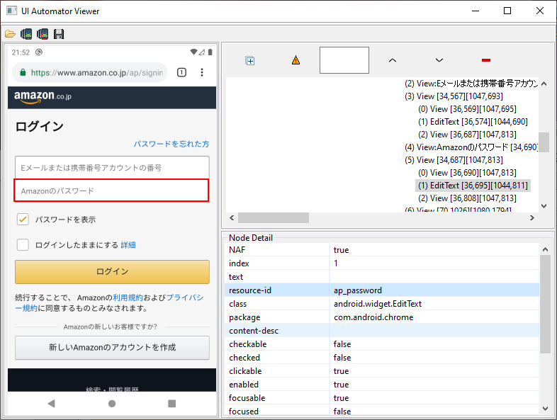The height and width of the screenshot is (420, 557).
Task: Toggle NAF nodes with yellow warning icon
Action: point(296,60)
